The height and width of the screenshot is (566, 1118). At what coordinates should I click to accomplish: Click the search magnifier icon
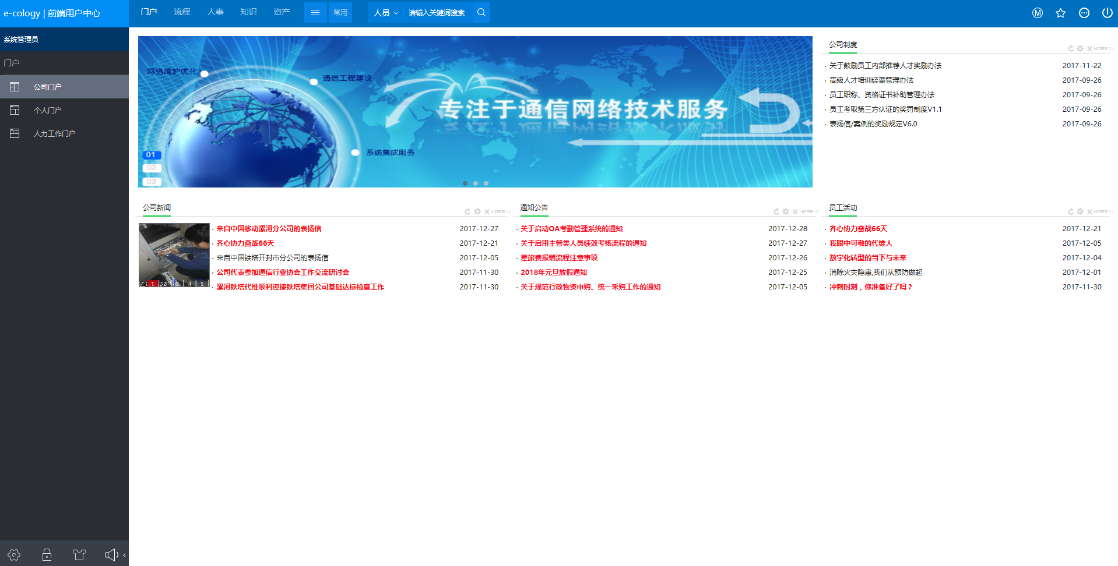481,12
